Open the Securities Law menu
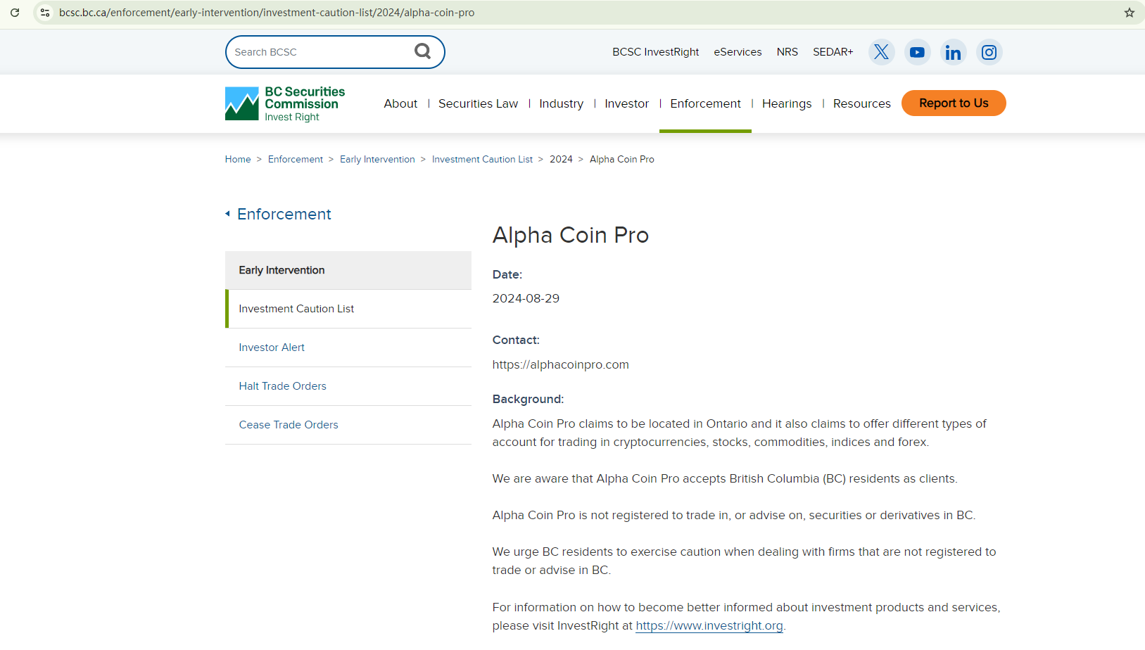 (x=478, y=103)
